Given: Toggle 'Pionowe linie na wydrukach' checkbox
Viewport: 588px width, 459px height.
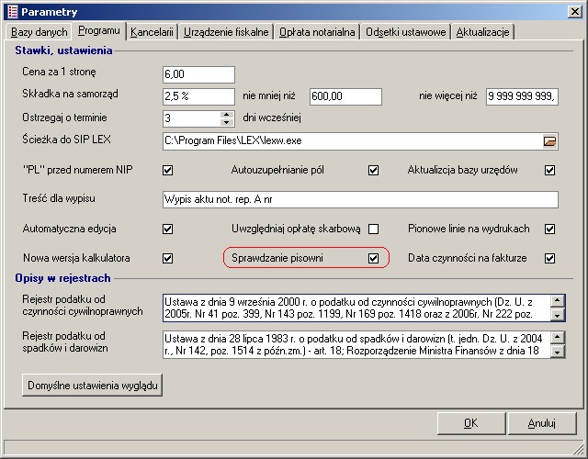Looking at the screenshot, I should [x=549, y=229].
